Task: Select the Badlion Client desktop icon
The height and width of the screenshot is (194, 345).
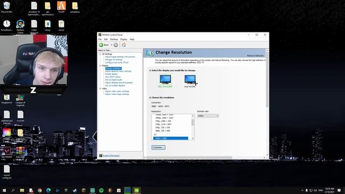Action: [x=20, y=26]
